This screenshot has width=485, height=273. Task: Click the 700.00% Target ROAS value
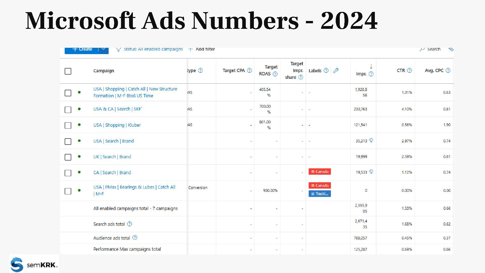click(265, 109)
